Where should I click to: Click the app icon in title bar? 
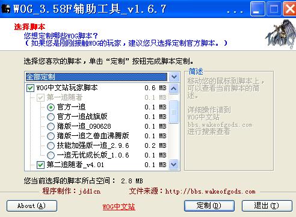[x=5, y=9]
